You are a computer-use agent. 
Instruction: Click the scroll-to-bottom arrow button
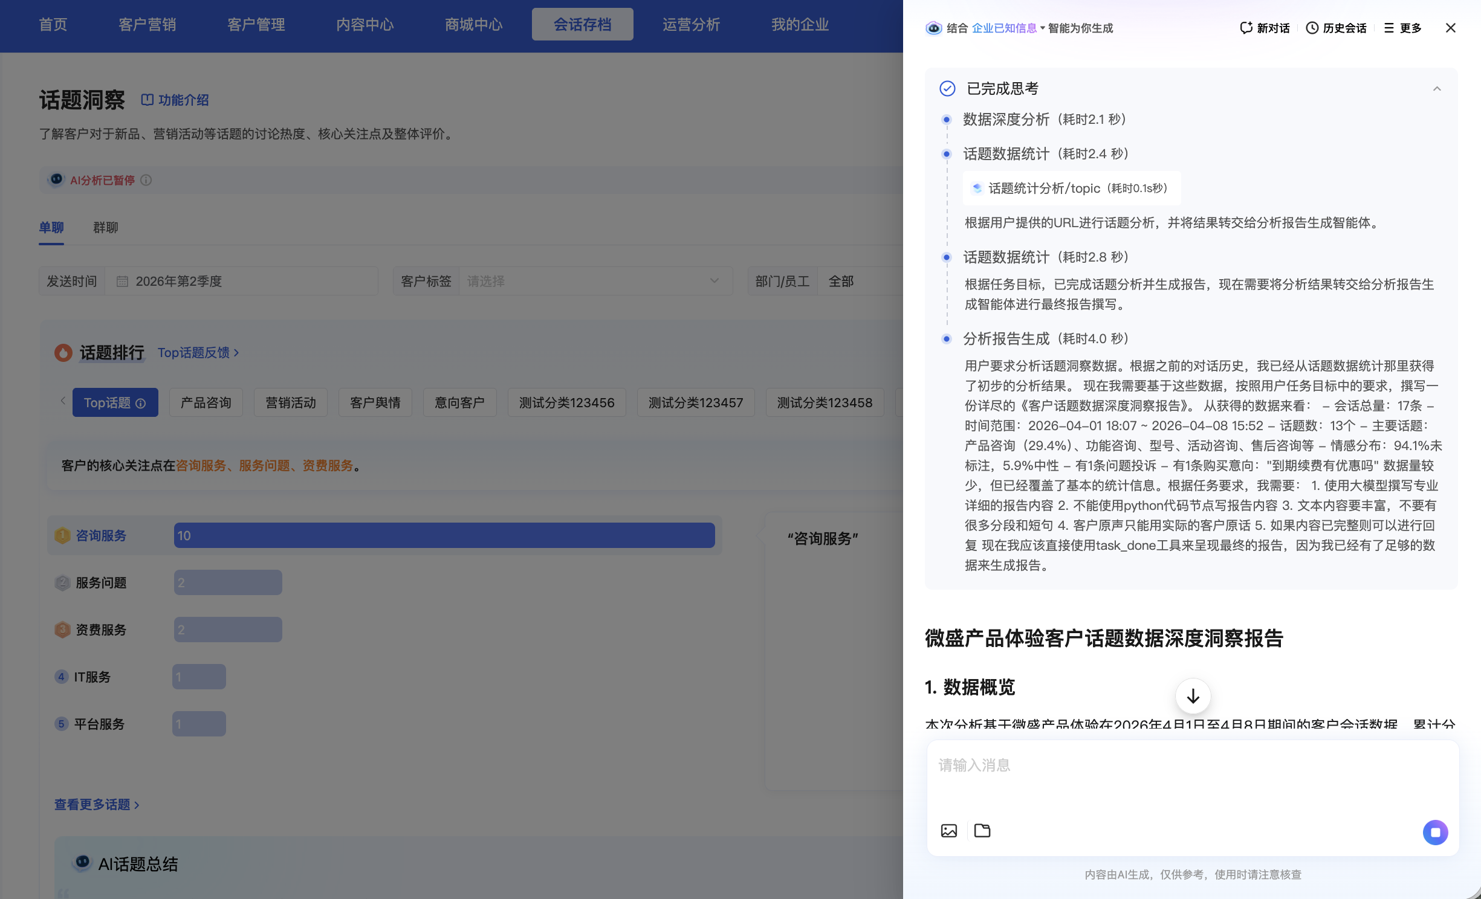click(1193, 696)
